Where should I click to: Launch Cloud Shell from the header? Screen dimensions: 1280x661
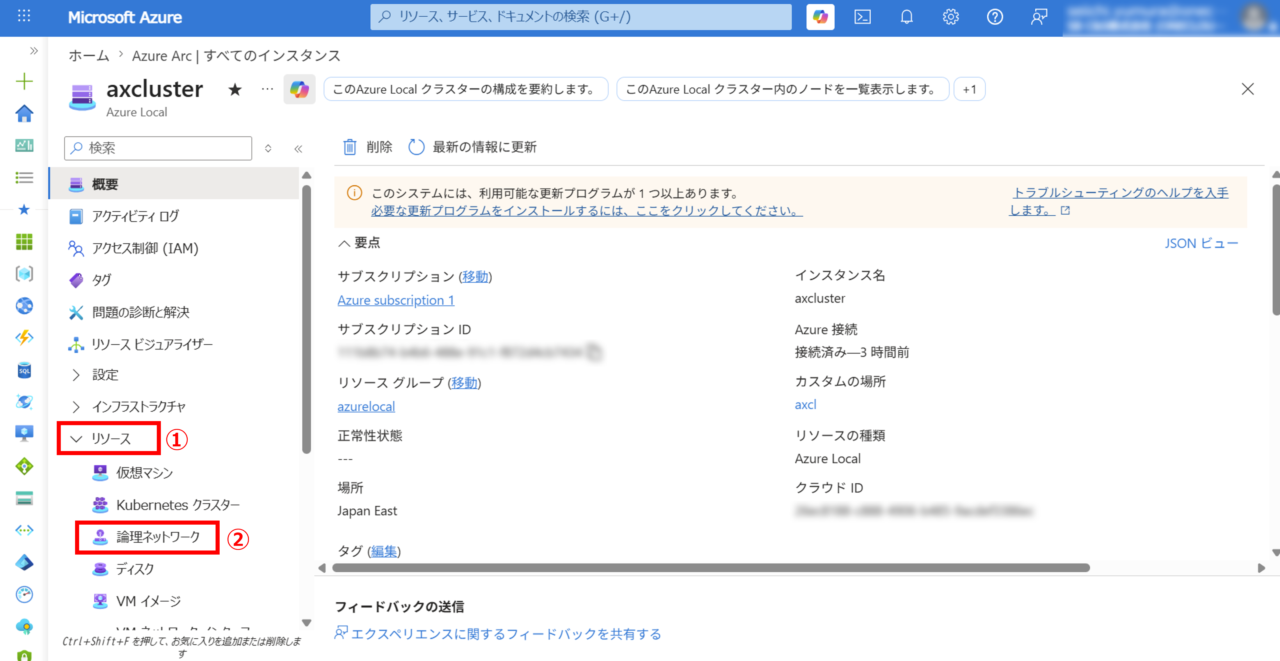(862, 17)
